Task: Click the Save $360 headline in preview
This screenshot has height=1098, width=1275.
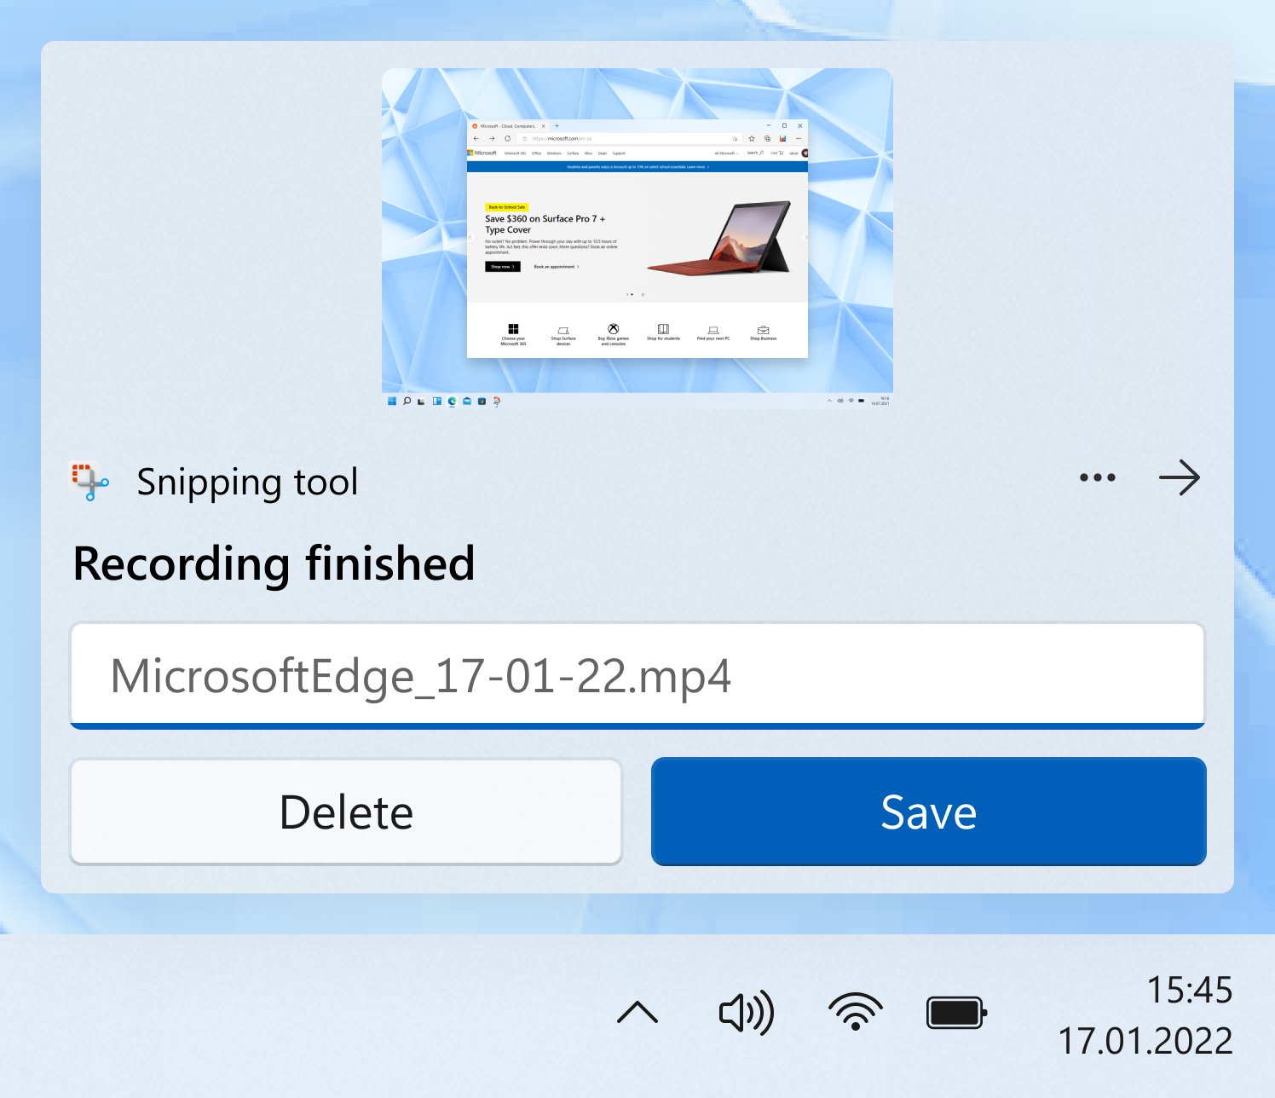Action: pos(545,224)
